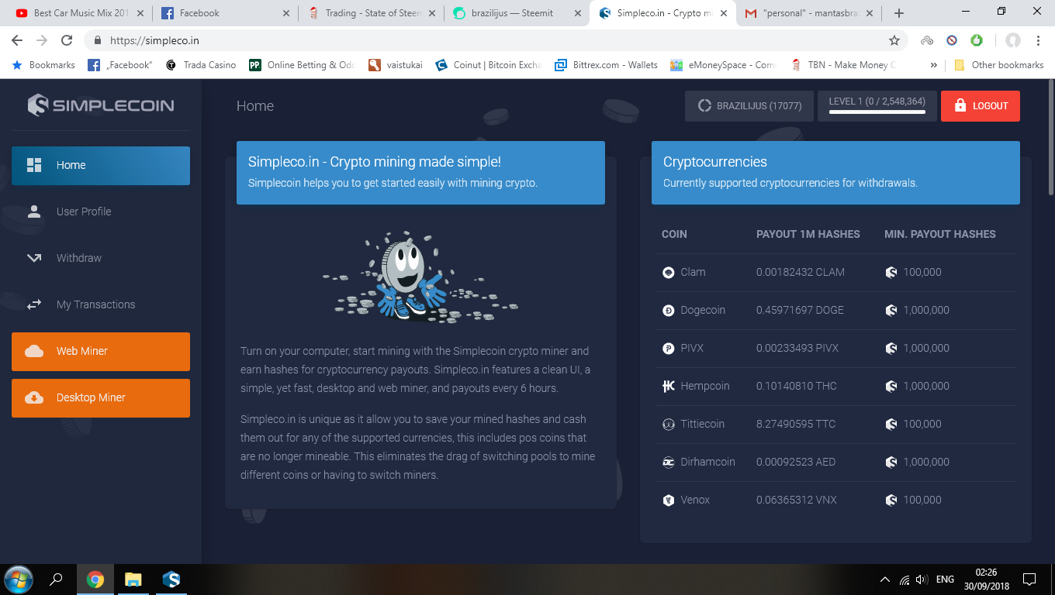Click the Dogecoin coin icon
This screenshot has height=595, width=1055.
pos(669,310)
